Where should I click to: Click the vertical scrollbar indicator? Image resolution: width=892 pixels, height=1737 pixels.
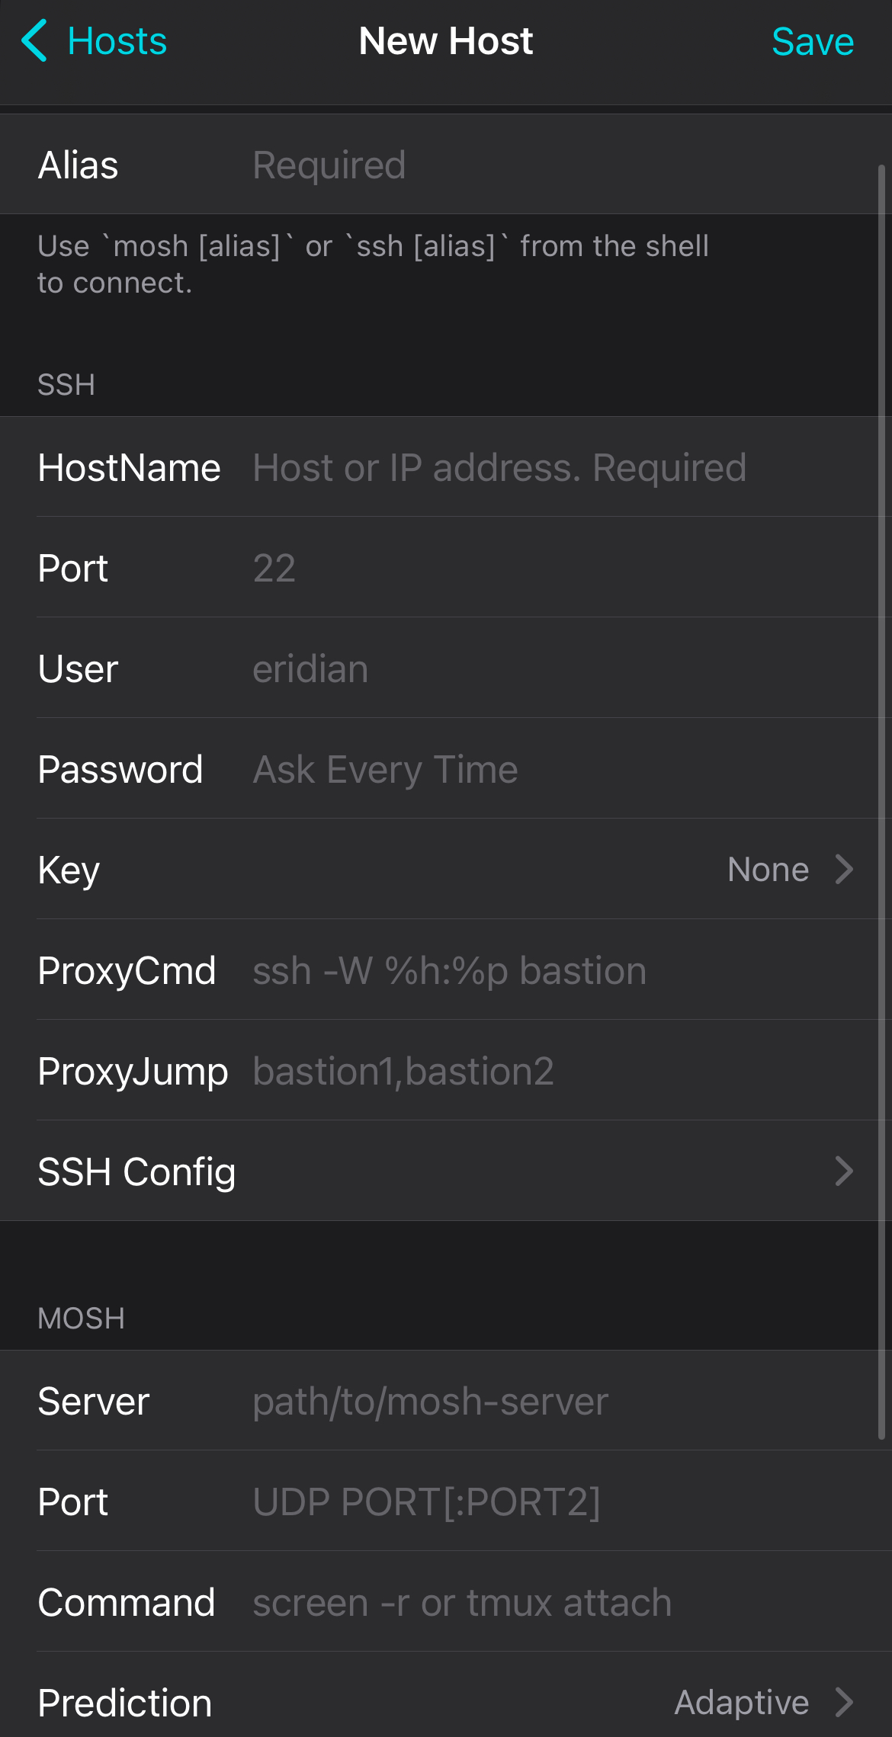point(881,800)
